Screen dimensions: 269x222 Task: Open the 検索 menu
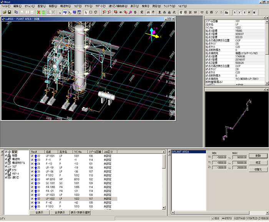pyautogui.click(x=146, y=7)
